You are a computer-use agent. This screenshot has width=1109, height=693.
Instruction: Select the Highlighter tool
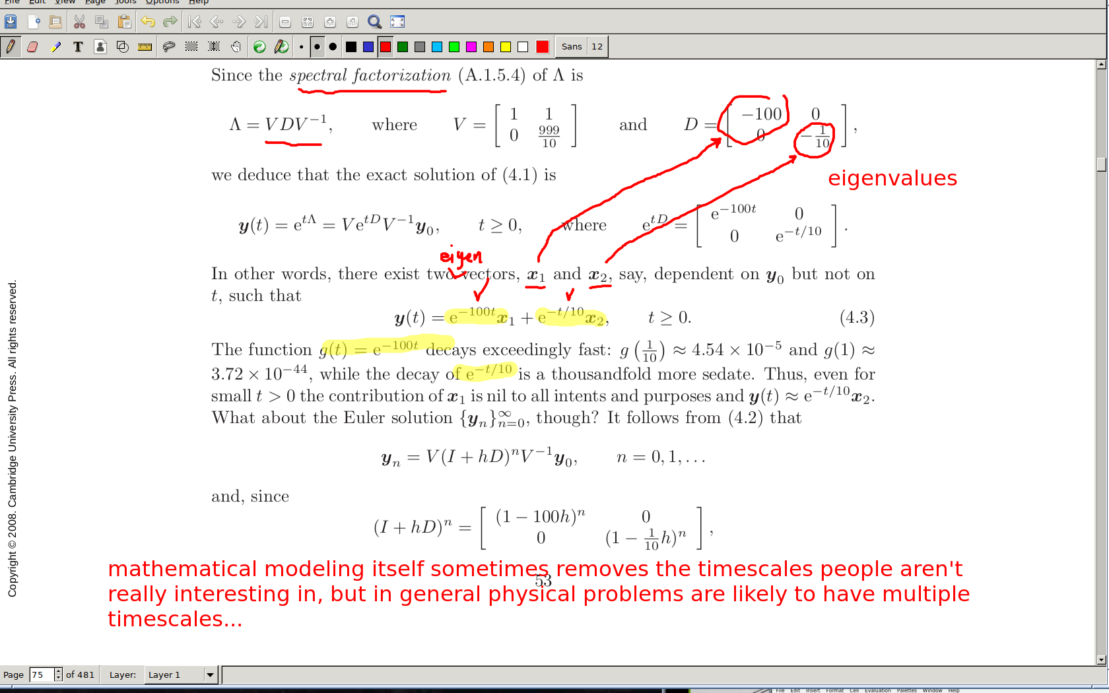55,47
